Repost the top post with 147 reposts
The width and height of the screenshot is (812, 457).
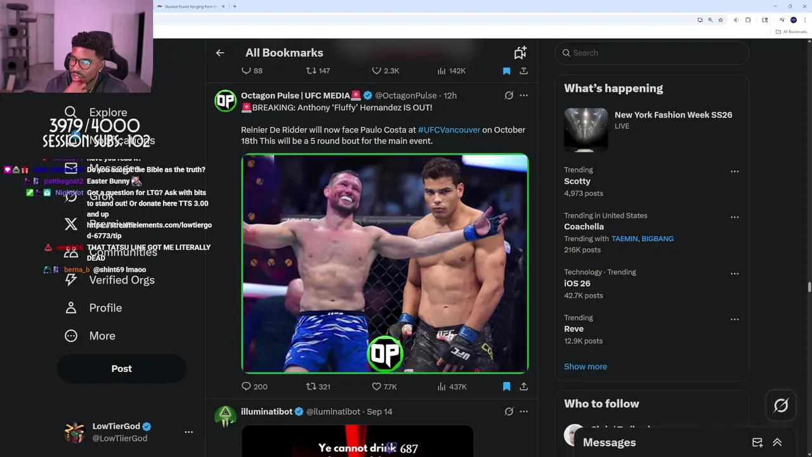coord(318,71)
